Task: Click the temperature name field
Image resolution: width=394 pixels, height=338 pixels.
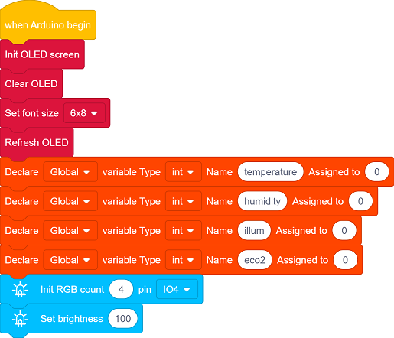Action: tap(270, 172)
